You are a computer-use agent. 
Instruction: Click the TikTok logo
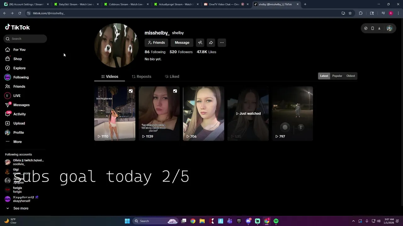click(x=17, y=27)
